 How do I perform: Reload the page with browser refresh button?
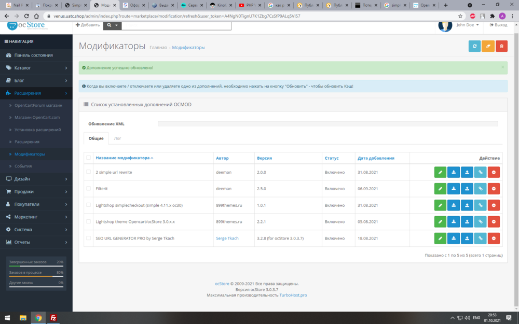26,16
